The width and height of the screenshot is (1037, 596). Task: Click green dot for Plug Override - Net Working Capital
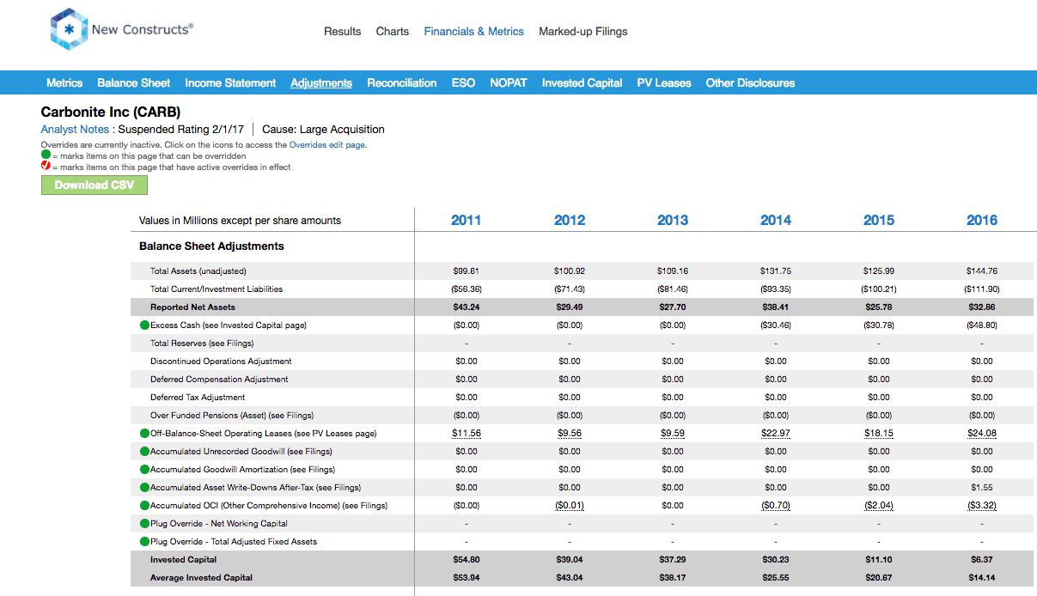coord(144,524)
